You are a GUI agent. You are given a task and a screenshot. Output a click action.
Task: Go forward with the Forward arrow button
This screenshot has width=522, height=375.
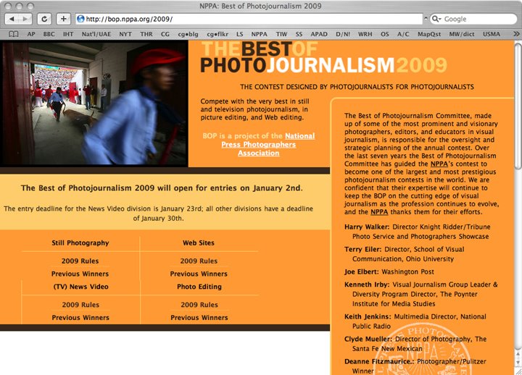[25, 19]
